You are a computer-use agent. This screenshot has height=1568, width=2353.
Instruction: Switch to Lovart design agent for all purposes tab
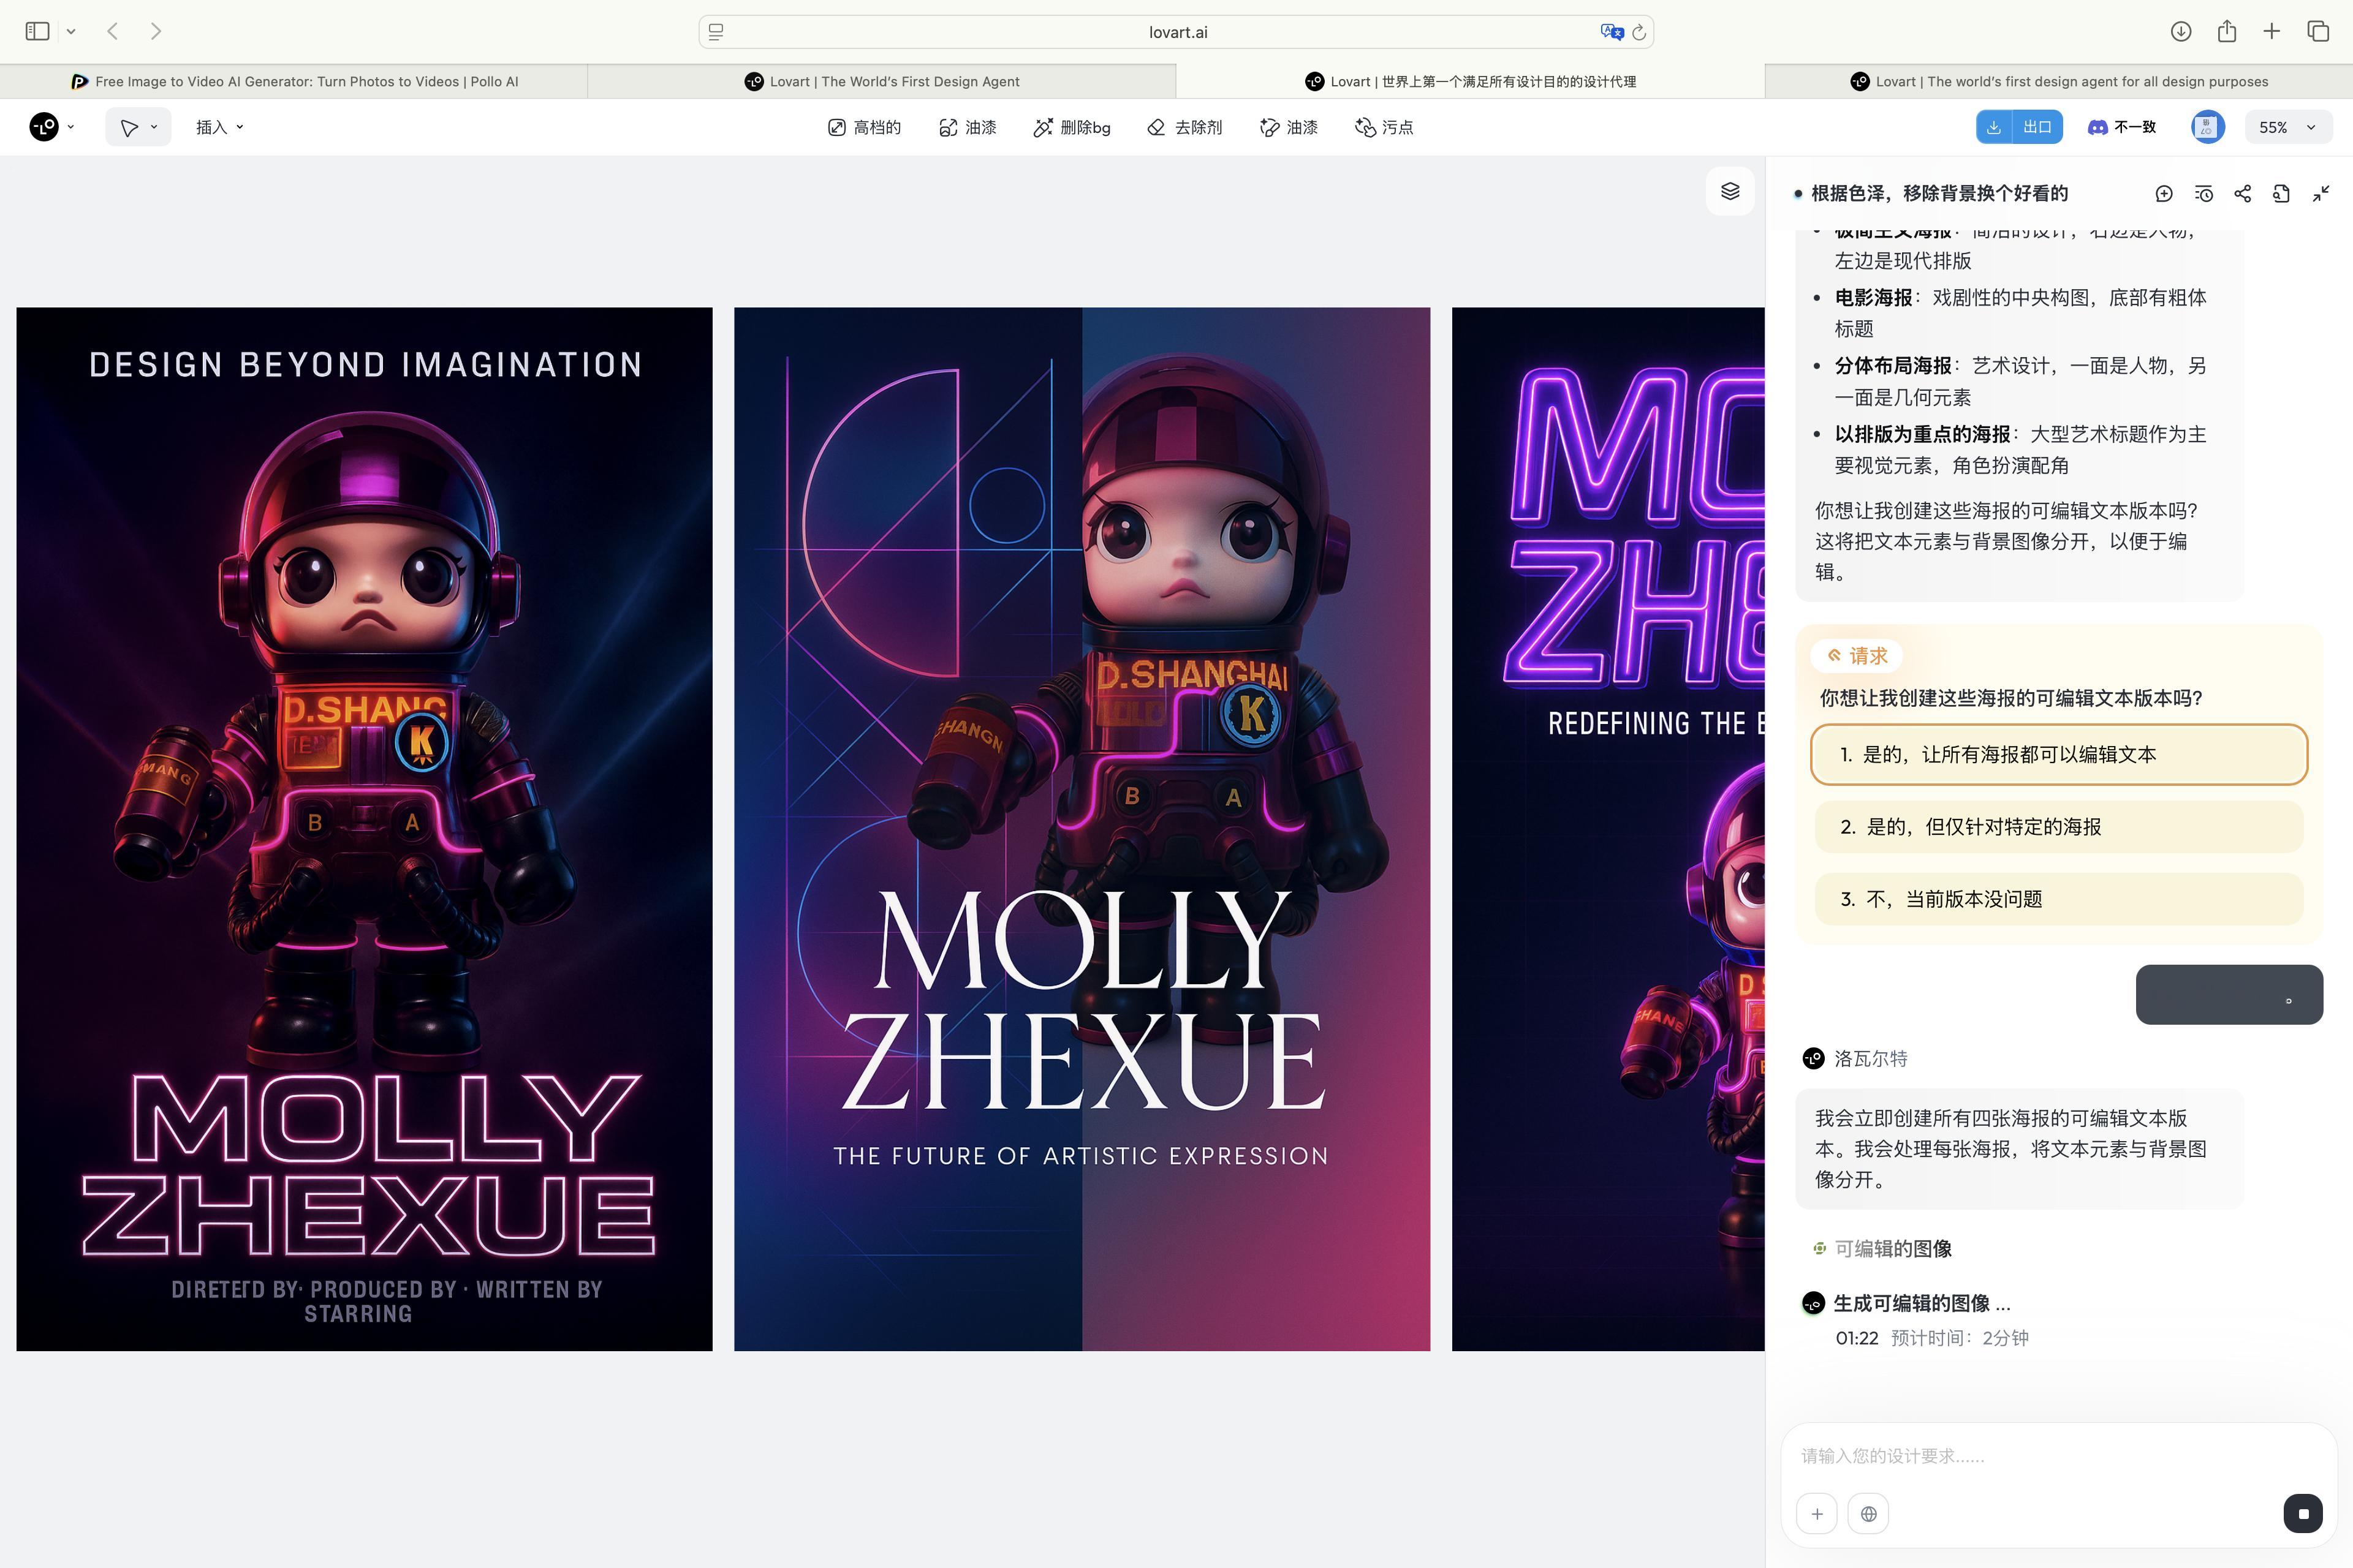pos(2059,81)
